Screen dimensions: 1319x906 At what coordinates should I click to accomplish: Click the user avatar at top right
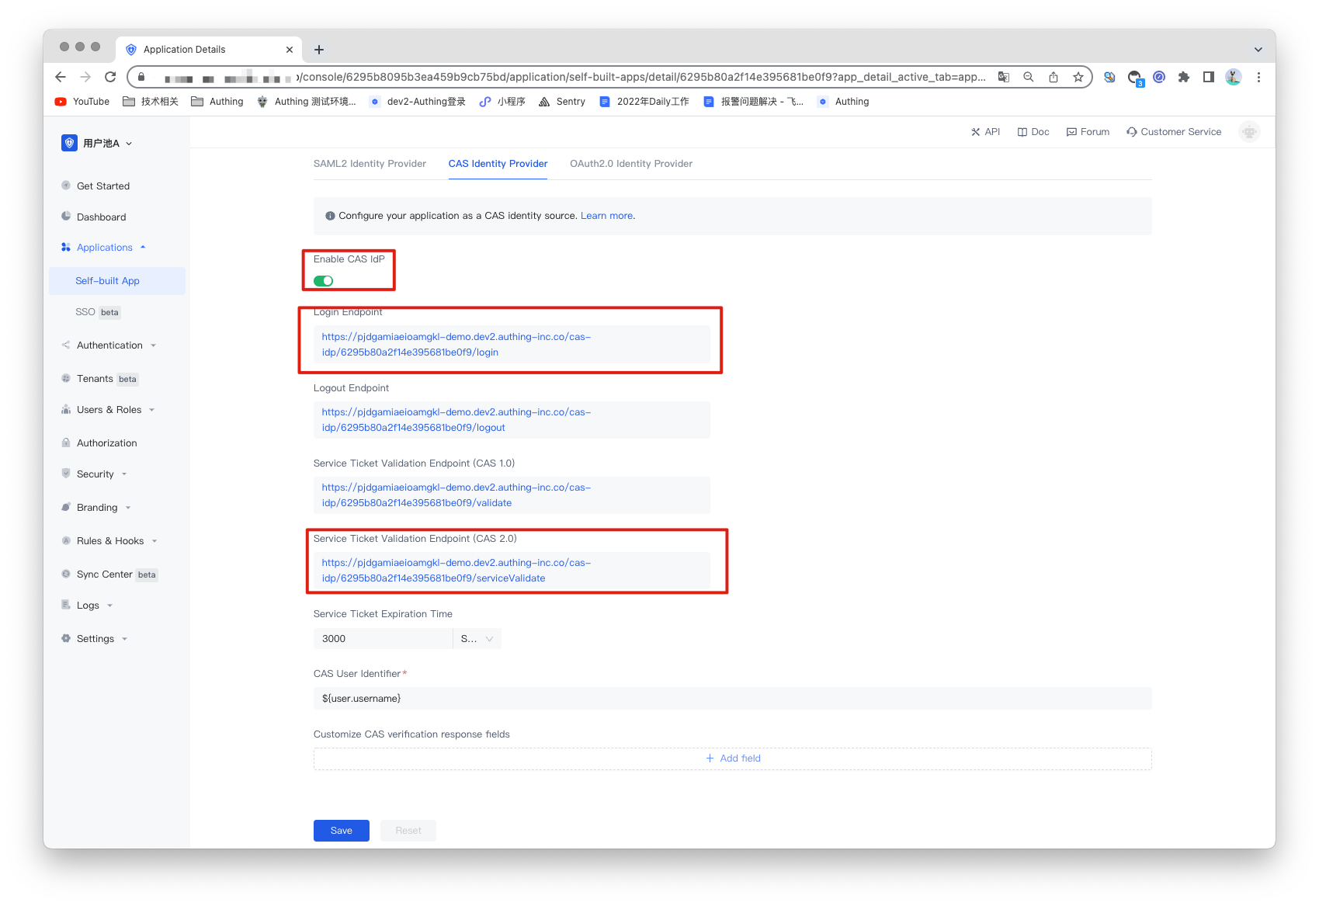[x=1248, y=131]
